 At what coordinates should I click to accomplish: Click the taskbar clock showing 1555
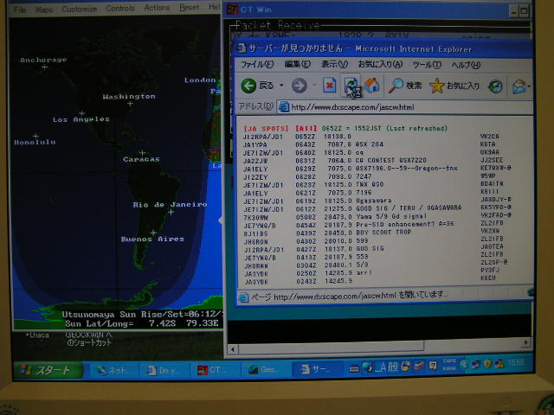point(516,363)
